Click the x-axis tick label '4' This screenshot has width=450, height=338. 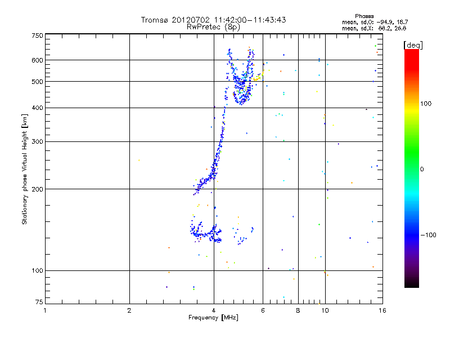pos(214,310)
